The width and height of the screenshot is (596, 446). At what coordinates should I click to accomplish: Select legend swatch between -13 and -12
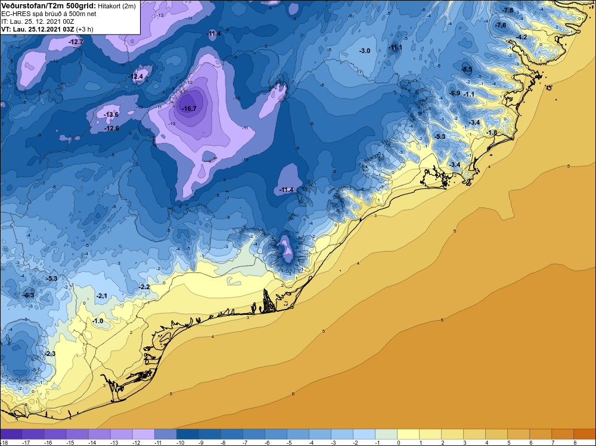[121, 434]
